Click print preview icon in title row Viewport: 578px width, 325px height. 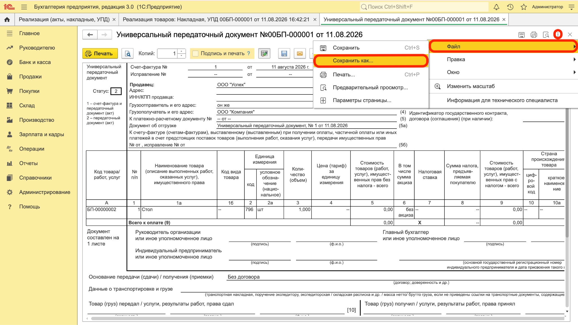(546, 35)
